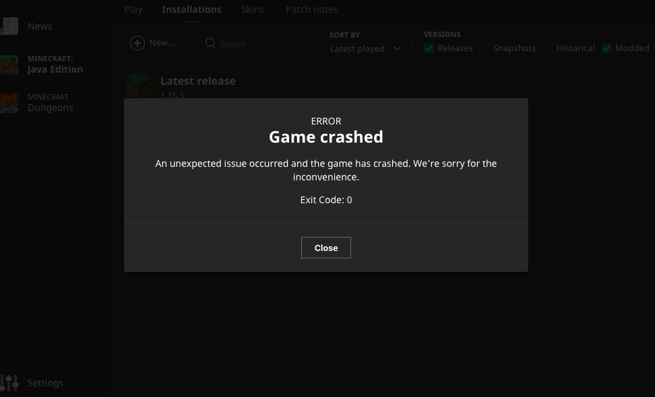Click the search magnifier icon
The height and width of the screenshot is (397, 655).
click(210, 43)
